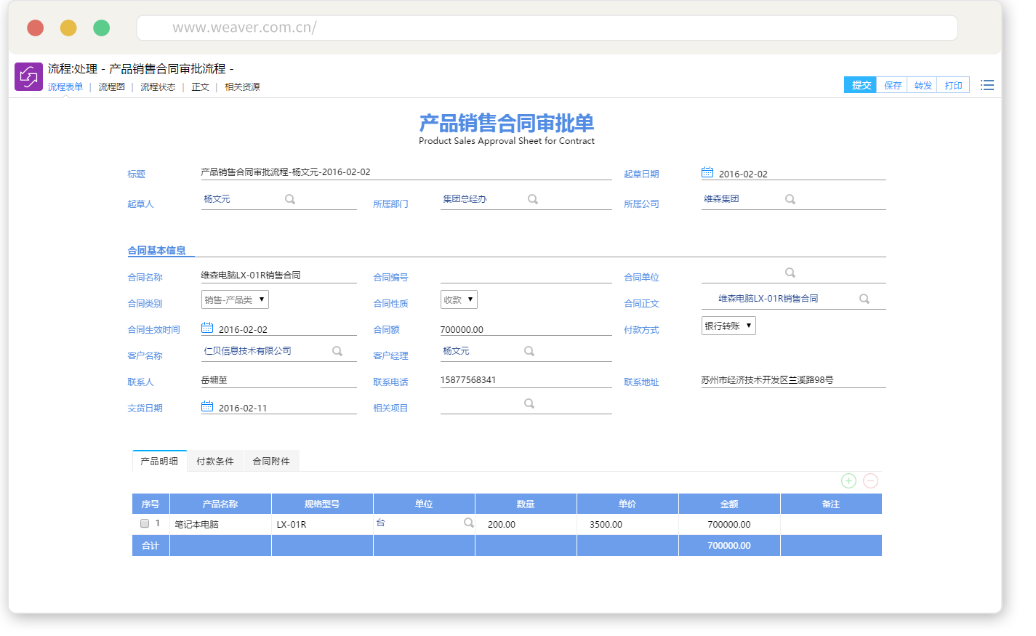Click the 合同编号 input field

click(x=526, y=276)
